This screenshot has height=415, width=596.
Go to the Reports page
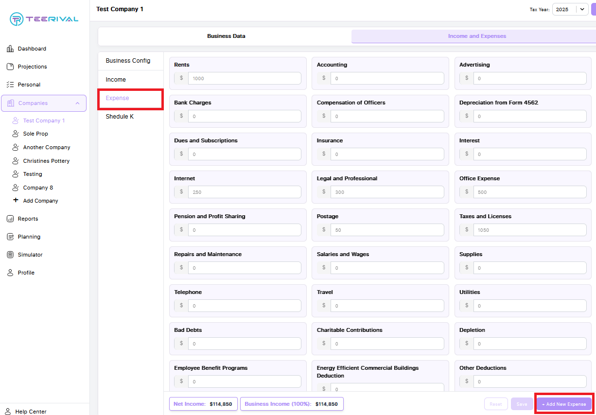28,219
